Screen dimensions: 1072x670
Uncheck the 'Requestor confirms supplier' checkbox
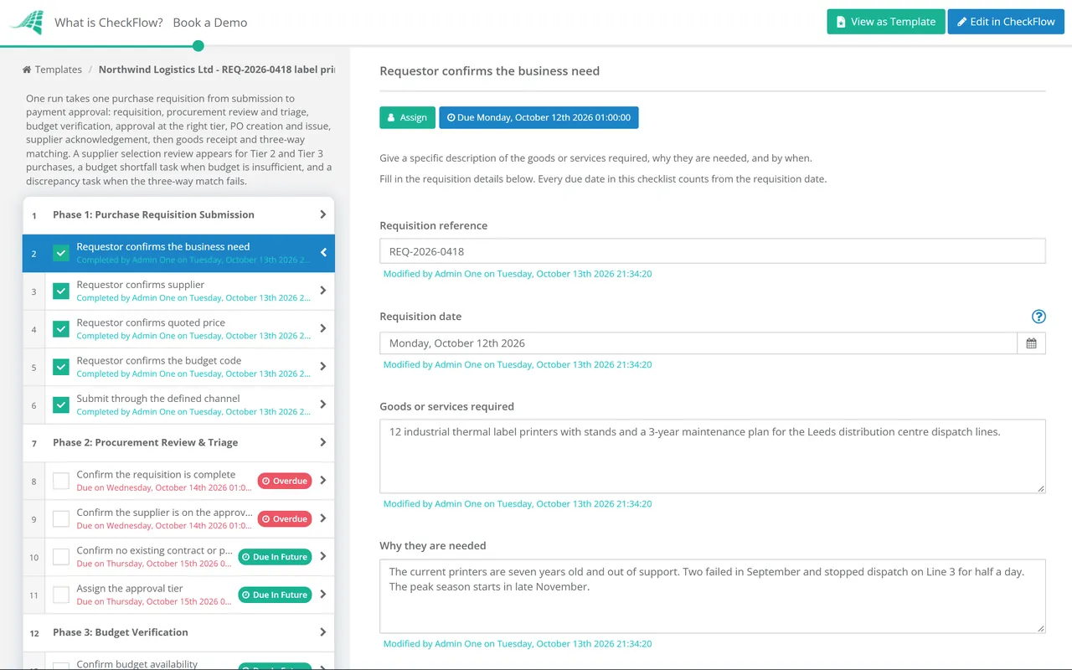[x=61, y=291]
